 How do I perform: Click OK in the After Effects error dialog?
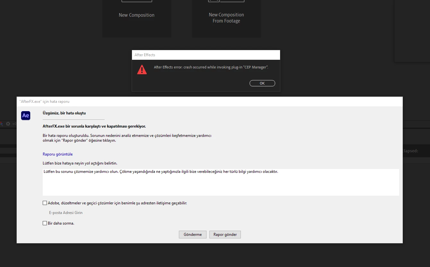262,83
